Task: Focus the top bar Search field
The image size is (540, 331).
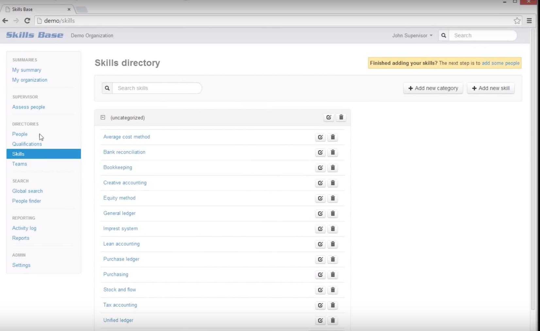Action: (x=483, y=35)
